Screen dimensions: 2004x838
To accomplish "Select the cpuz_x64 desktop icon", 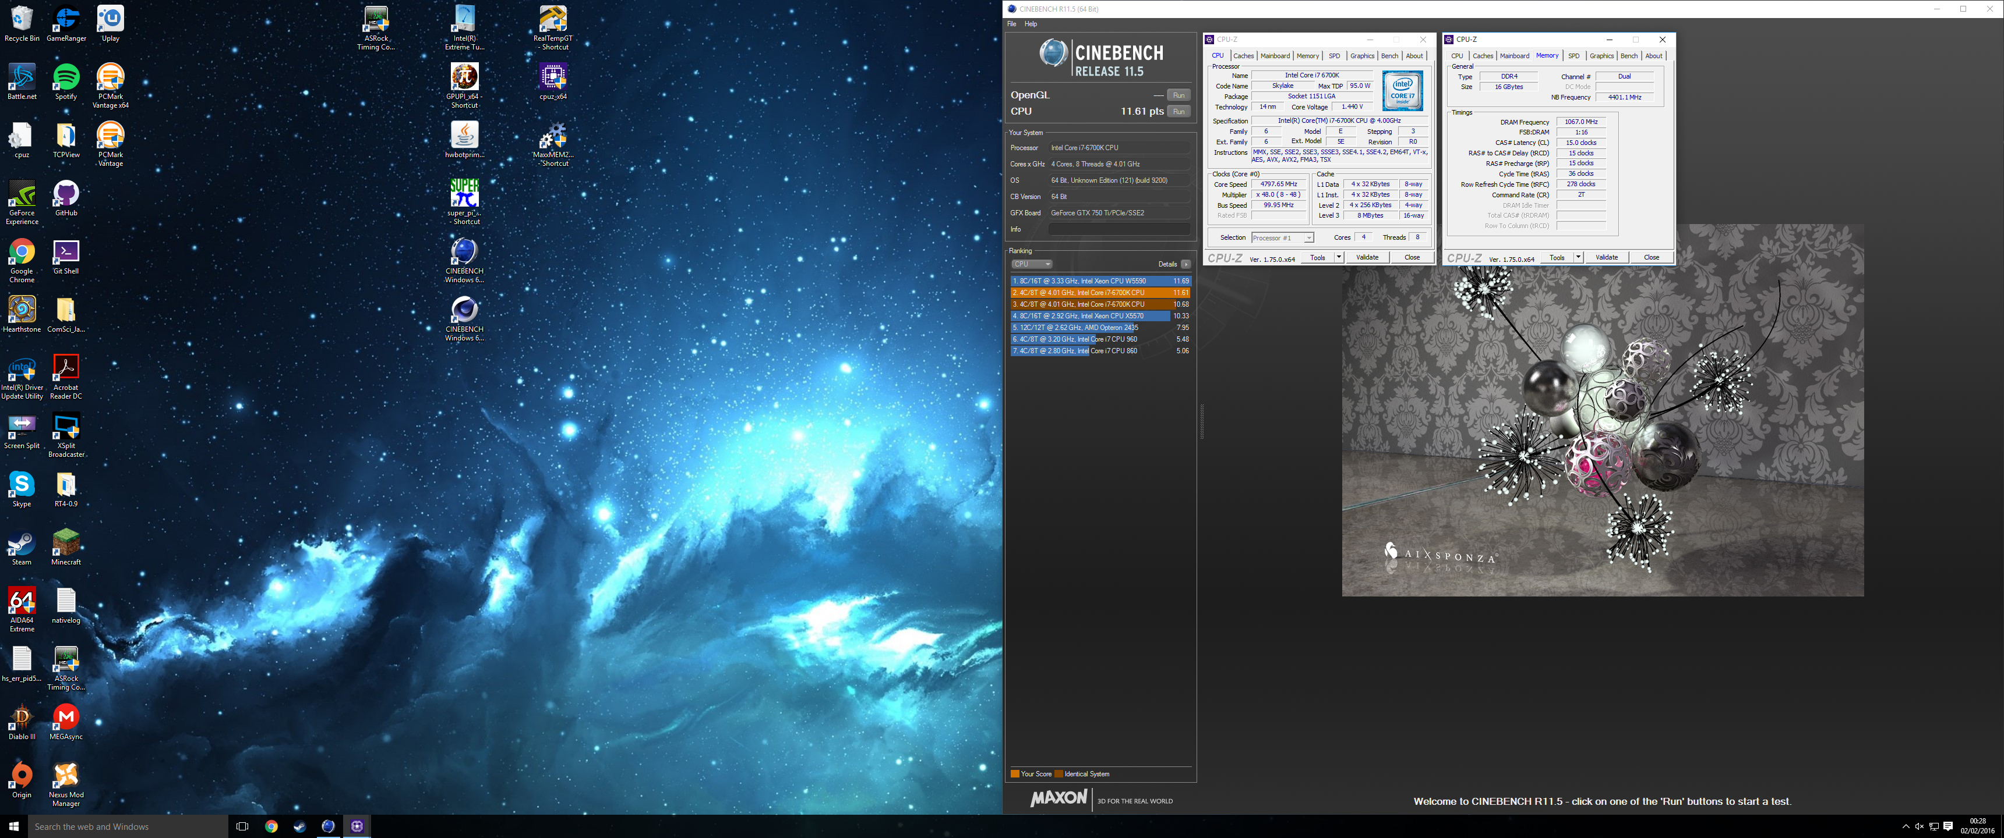I will (553, 81).
